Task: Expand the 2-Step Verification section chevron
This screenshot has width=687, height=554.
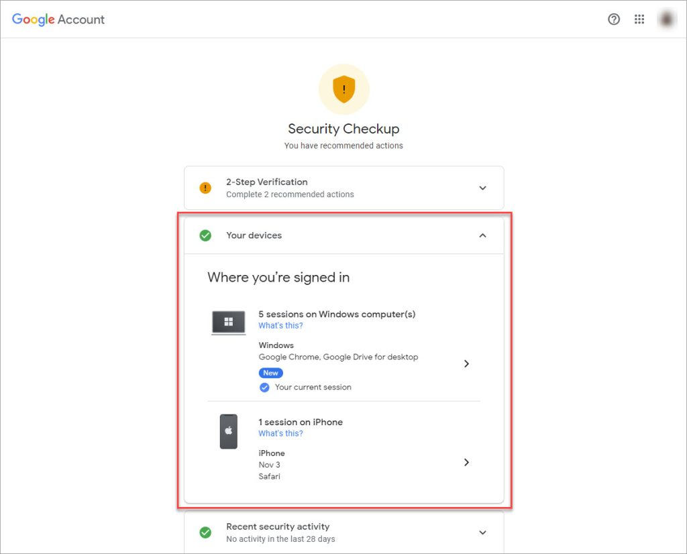Action: coord(482,188)
